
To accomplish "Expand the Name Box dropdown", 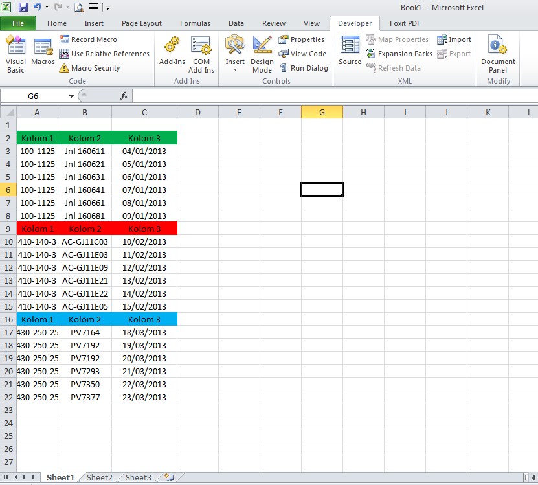I will pyautogui.click(x=71, y=95).
